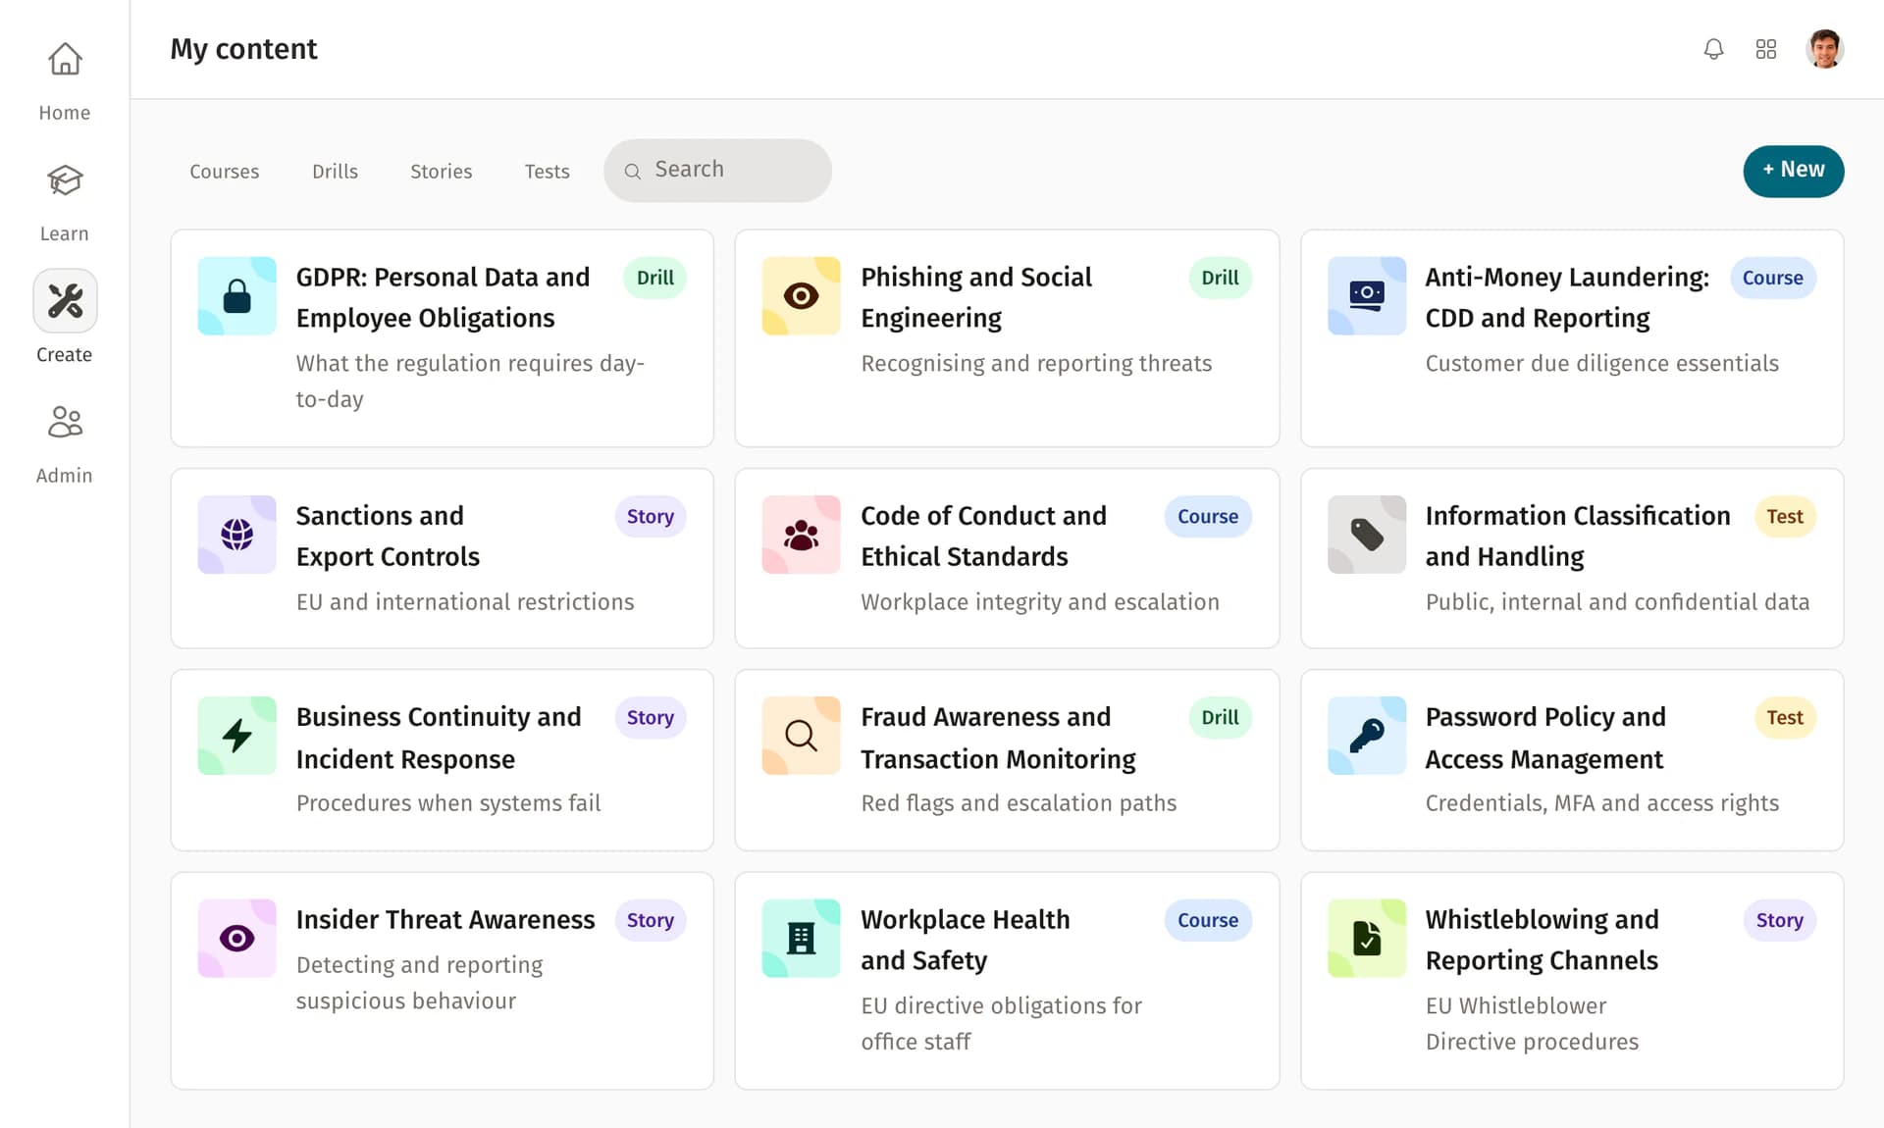Click the eye icon on Insider Threat card
This screenshot has height=1128, width=1884.
pos(236,938)
